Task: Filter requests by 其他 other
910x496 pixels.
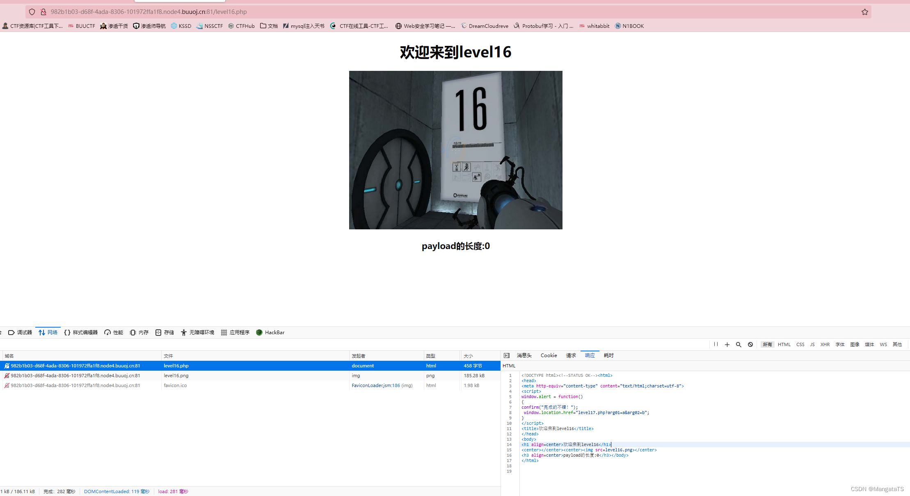Action: click(x=897, y=344)
